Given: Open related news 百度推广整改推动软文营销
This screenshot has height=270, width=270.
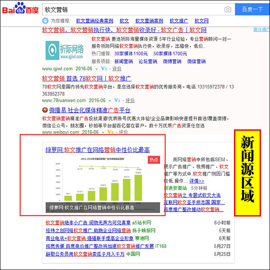Looking at the screenshot, I should 193,209.
